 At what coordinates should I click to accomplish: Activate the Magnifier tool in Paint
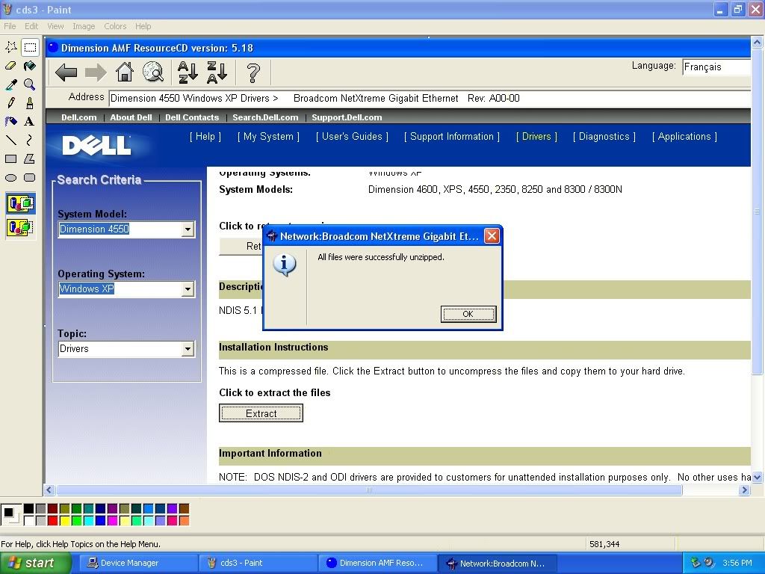click(30, 84)
